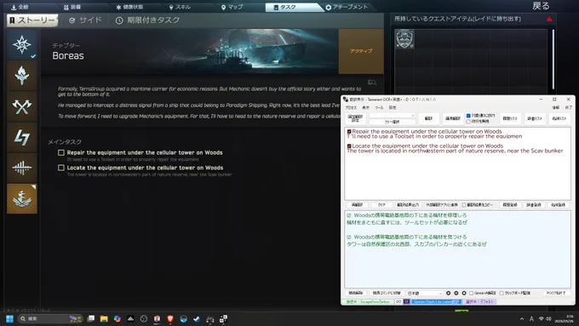
Task: Open Steam from the taskbar
Action: coord(197,319)
